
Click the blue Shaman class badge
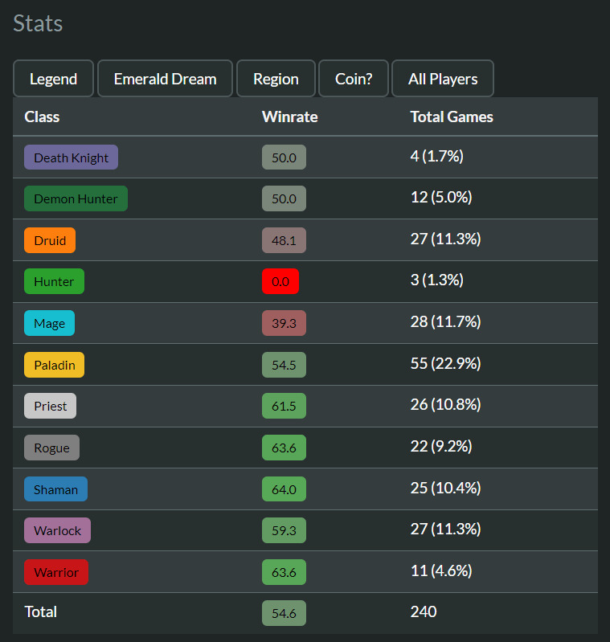coord(55,489)
